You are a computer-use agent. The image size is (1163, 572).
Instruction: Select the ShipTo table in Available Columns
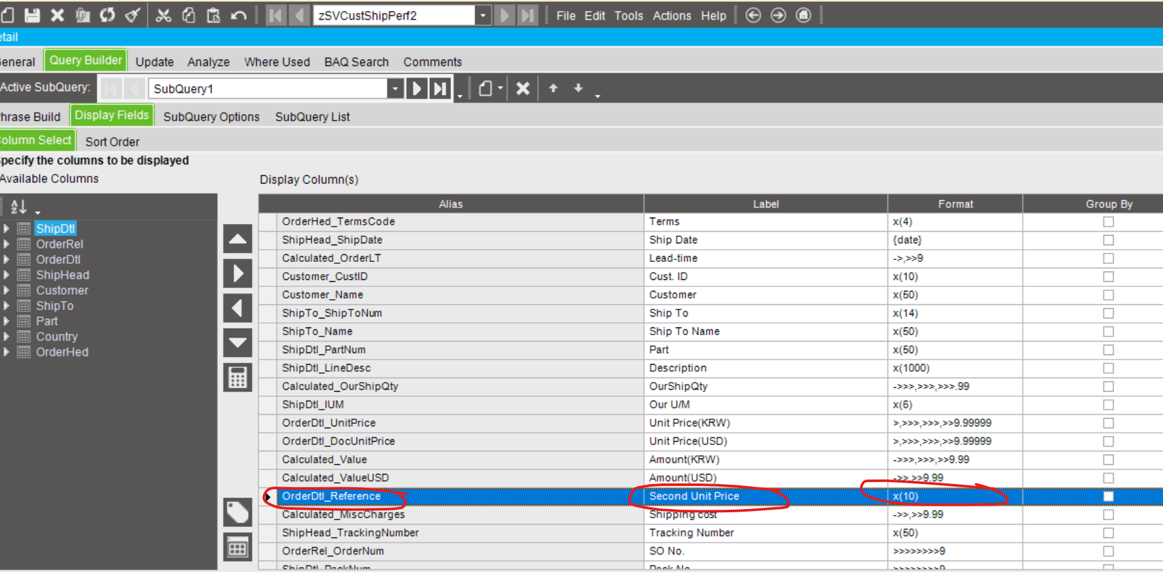click(x=55, y=306)
